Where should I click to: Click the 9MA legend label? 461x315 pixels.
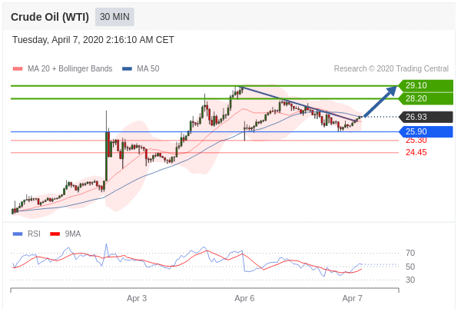(73, 234)
